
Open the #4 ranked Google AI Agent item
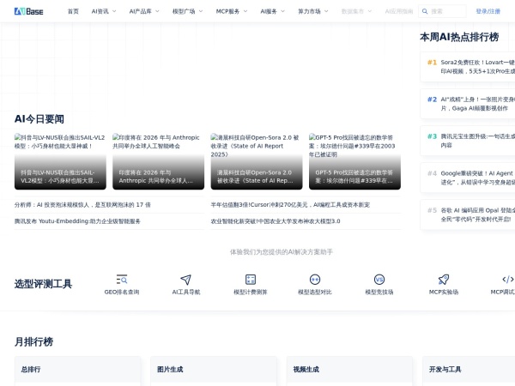pos(468,178)
